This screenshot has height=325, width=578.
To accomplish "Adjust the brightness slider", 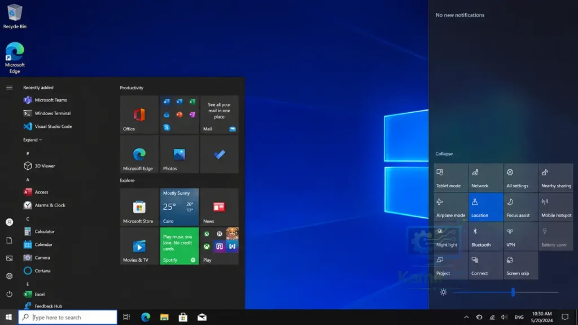I will [505, 292].
